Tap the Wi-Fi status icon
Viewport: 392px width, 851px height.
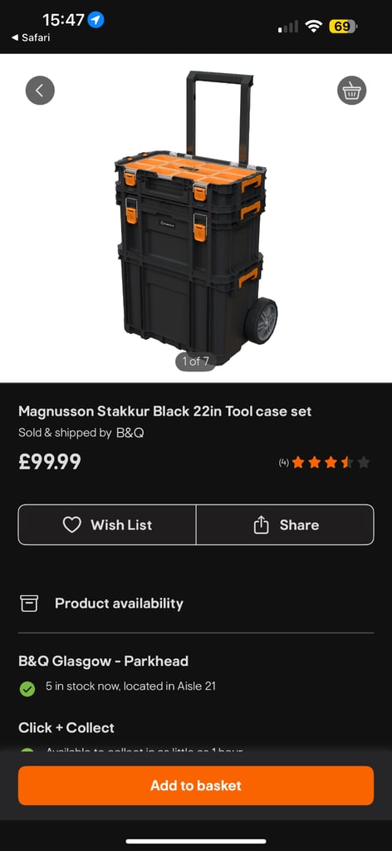pyautogui.click(x=313, y=26)
